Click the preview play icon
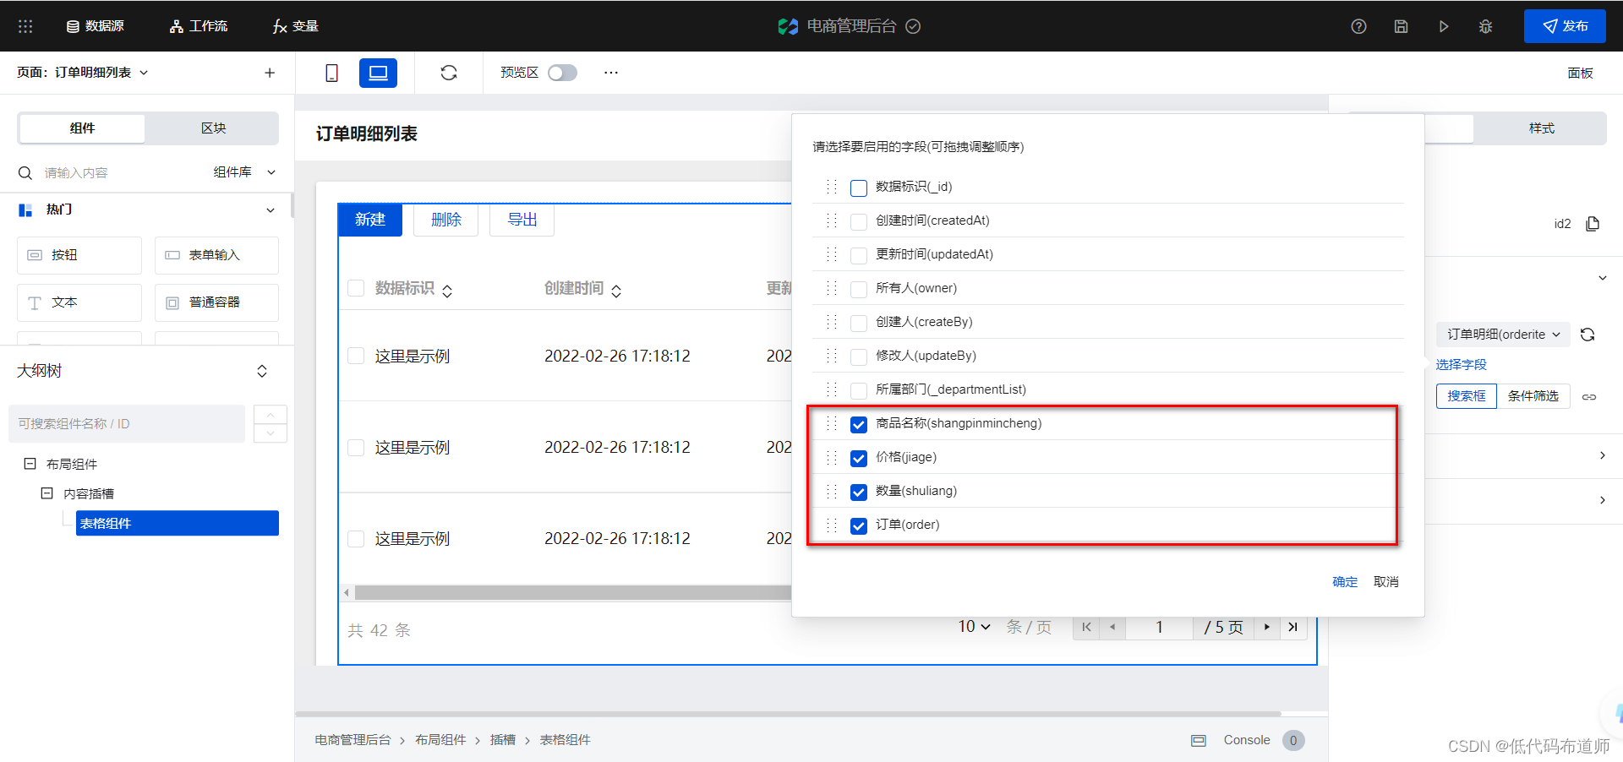1623x762 pixels. pos(1444,26)
